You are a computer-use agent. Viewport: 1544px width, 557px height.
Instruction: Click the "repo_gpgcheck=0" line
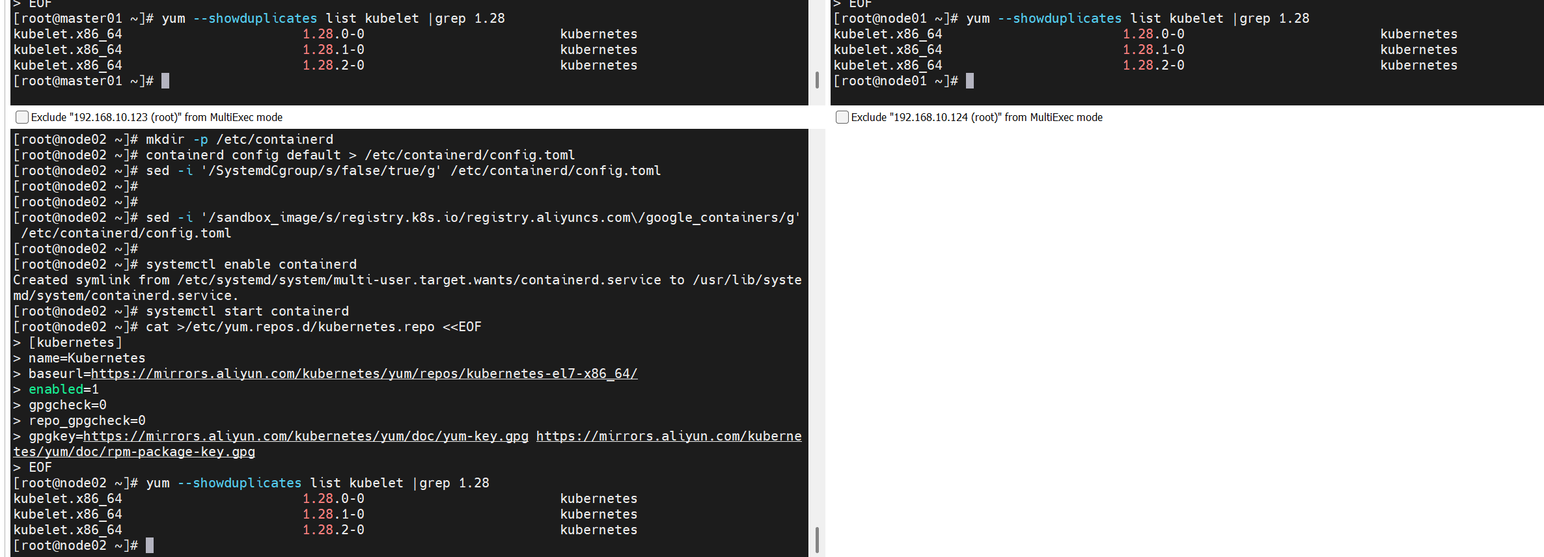pos(87,420)
